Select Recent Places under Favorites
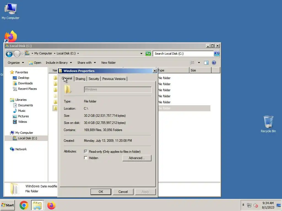Viewport: 282px width, 211px height. click(x=27, y=89)
